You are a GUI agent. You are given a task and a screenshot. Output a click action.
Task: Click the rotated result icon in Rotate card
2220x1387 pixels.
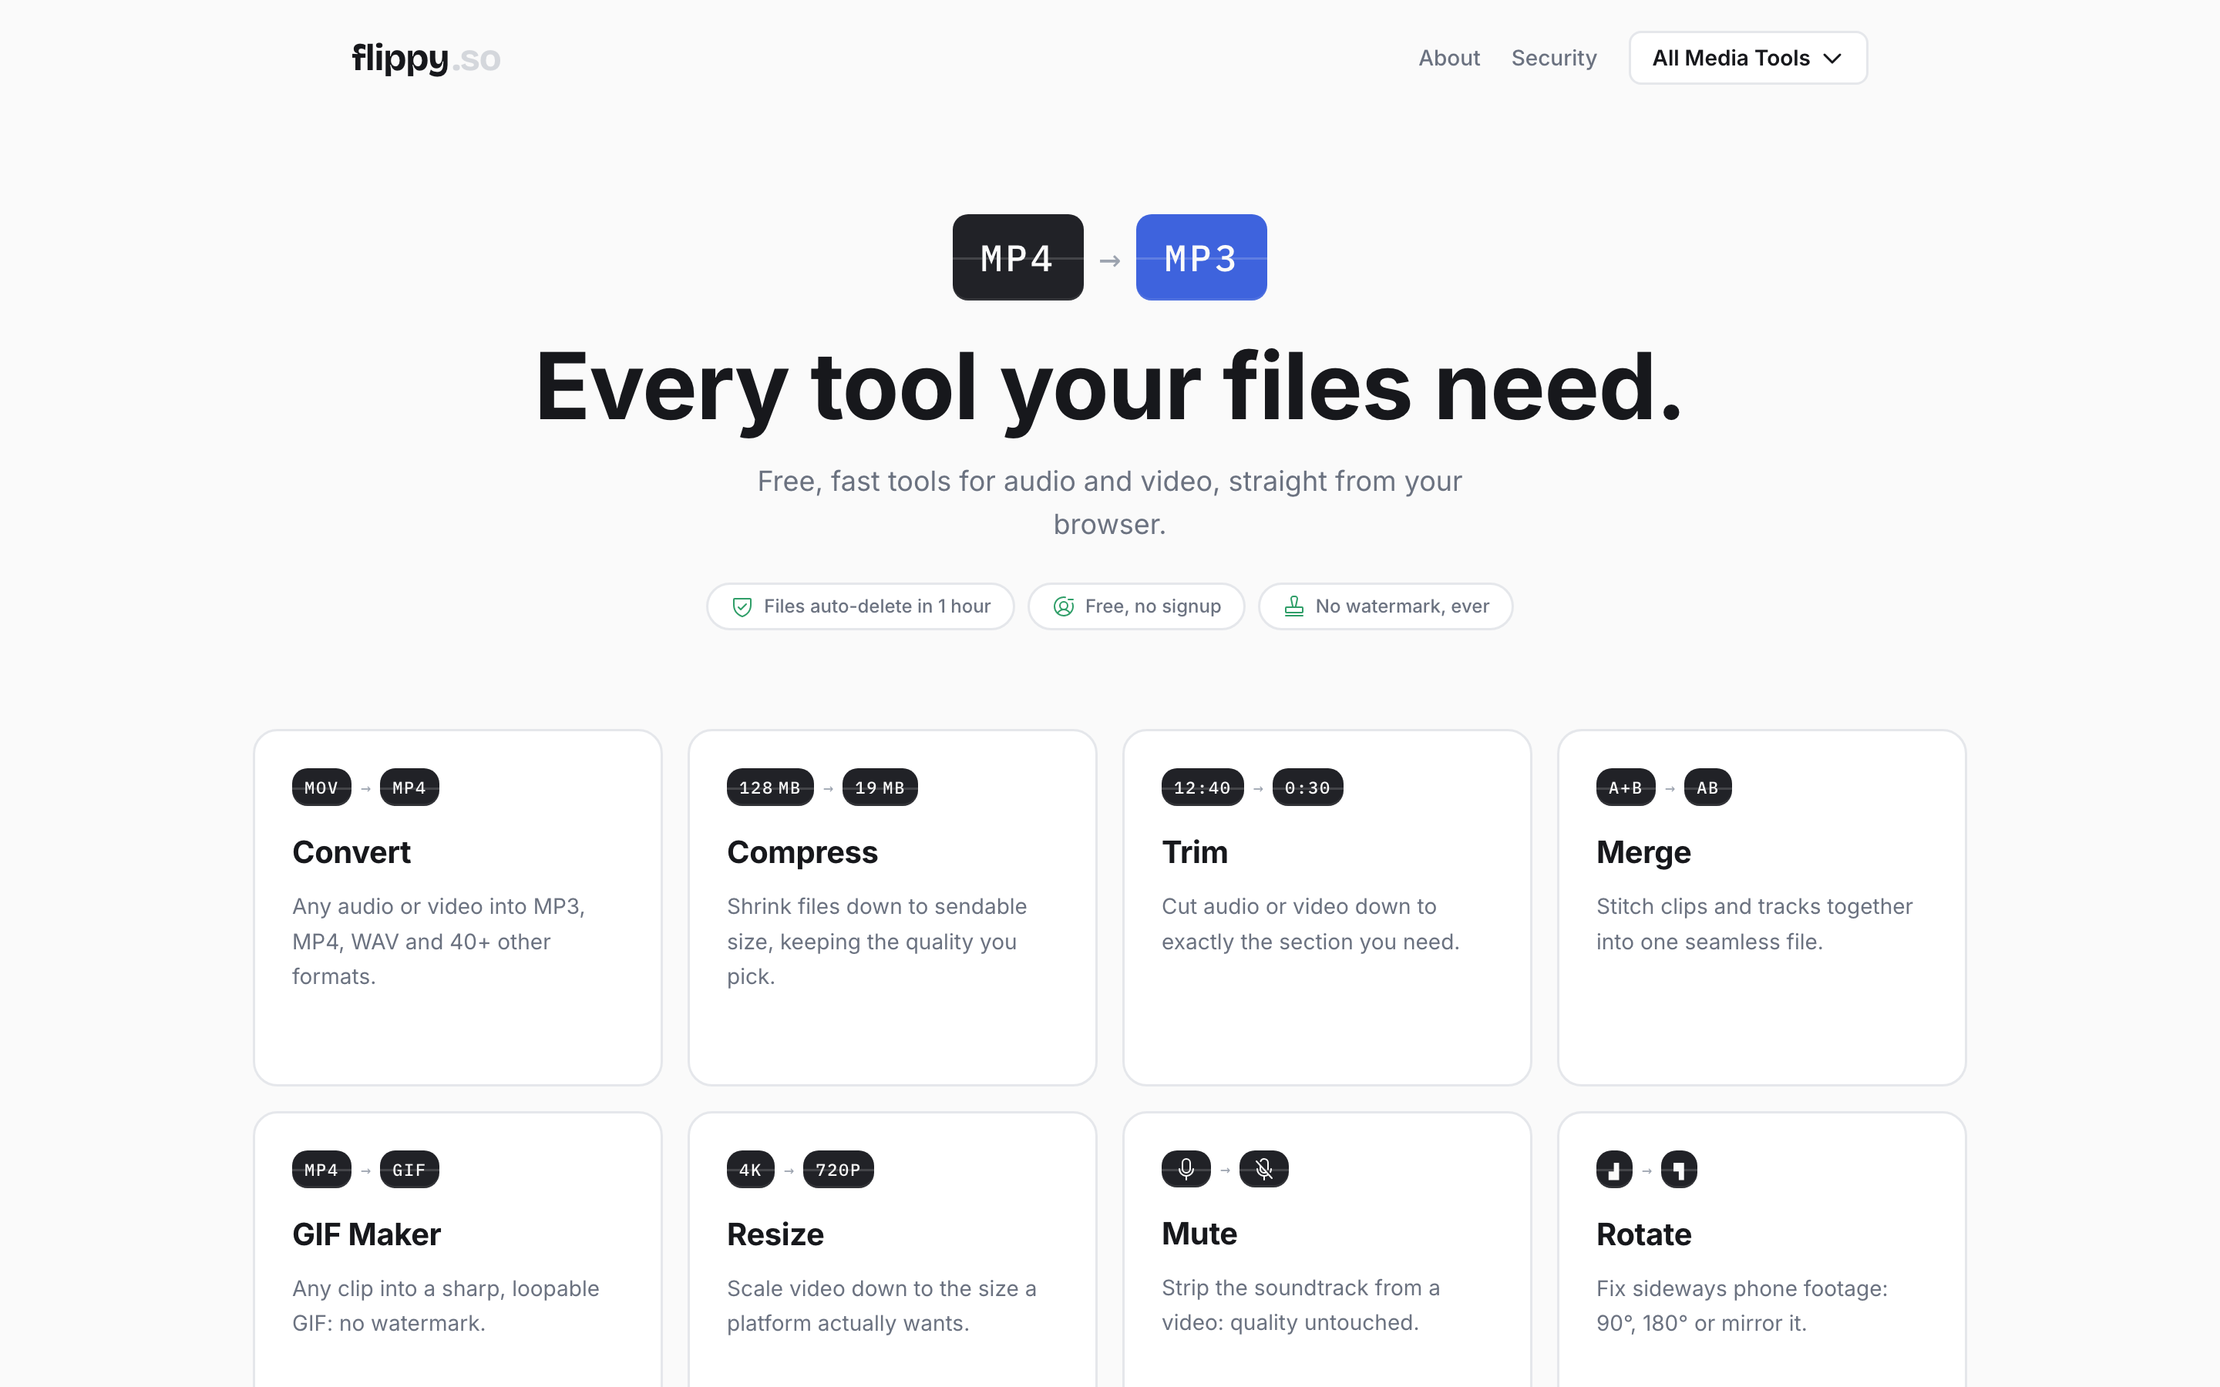1679,1170
